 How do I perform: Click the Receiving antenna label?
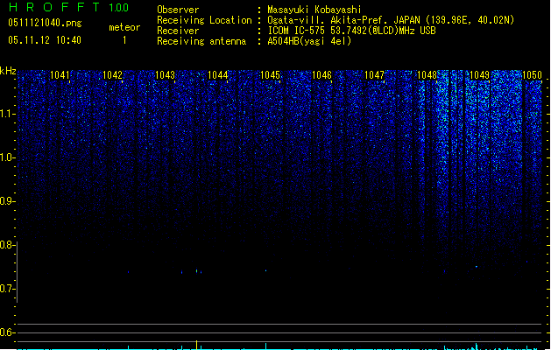point(201,41)
